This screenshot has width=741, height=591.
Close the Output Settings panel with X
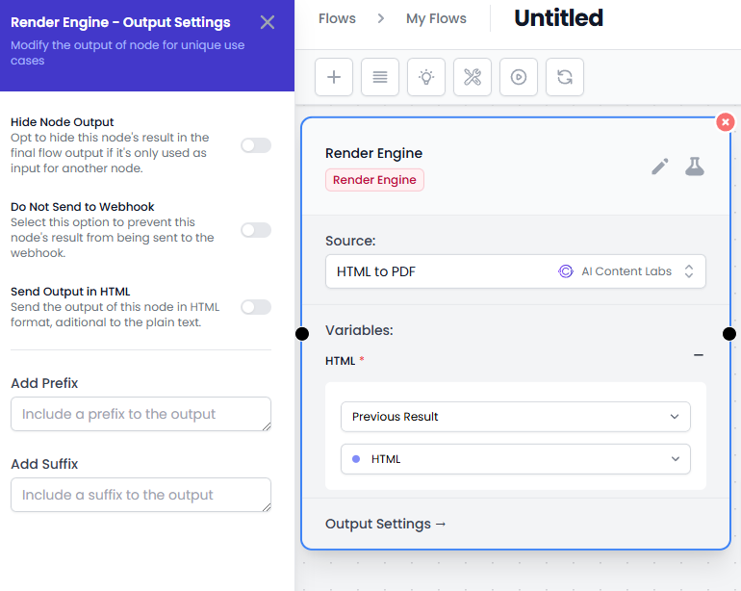click(x=268, y=22)
